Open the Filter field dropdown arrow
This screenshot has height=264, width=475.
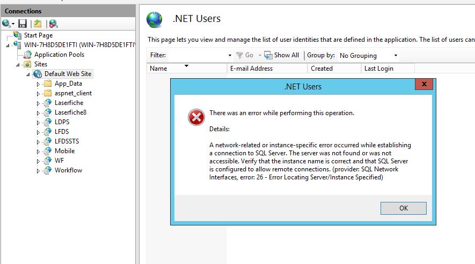click(x=230, y=56)
